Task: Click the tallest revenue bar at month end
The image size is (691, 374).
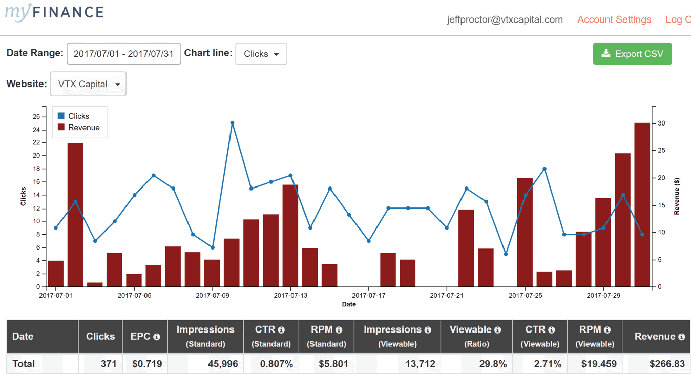Action: click(x=642, y=205)
